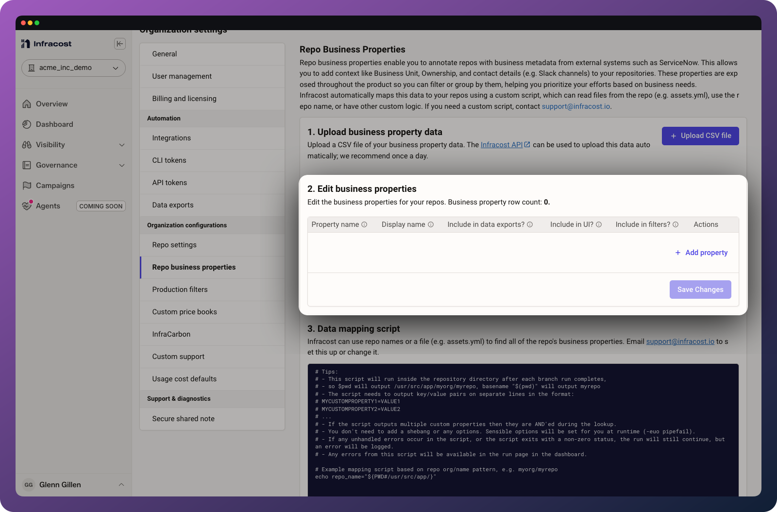Click the GG user avatar
777x512 pixels.
(x=29, y=485)
